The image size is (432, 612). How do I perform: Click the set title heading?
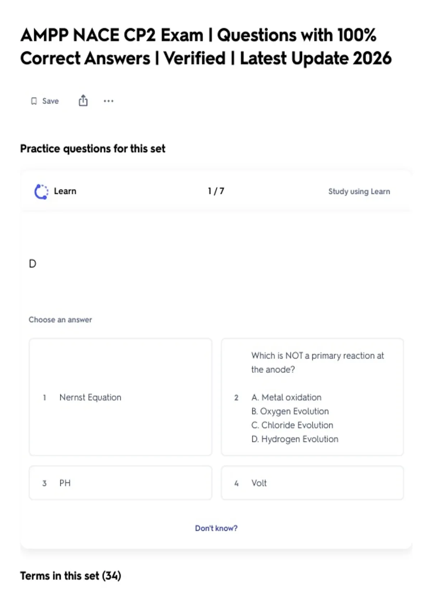(x=206, y=47)
